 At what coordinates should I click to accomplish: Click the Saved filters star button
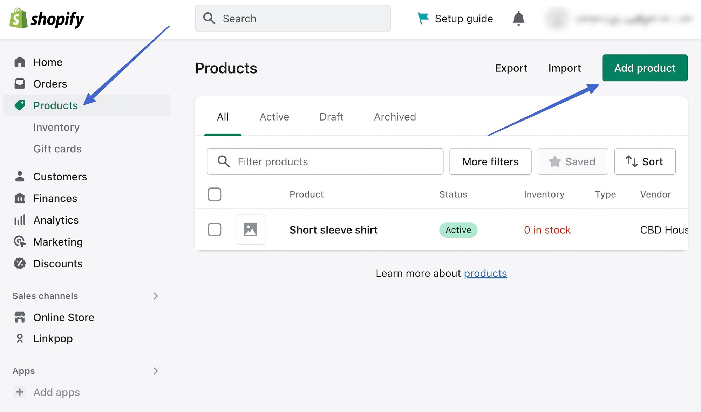pyautogui.click(x=573, y=162)
